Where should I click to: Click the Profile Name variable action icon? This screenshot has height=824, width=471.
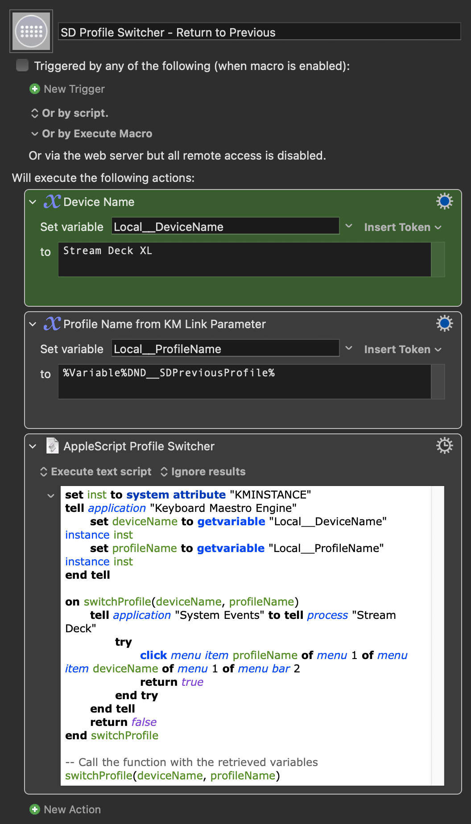[x=52, y=324]
